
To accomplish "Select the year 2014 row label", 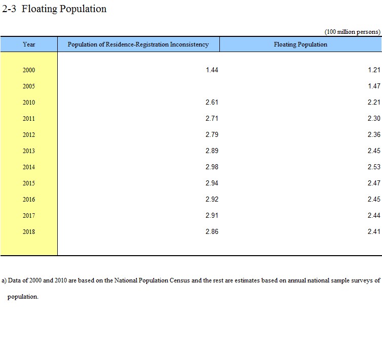I will 29,167.
